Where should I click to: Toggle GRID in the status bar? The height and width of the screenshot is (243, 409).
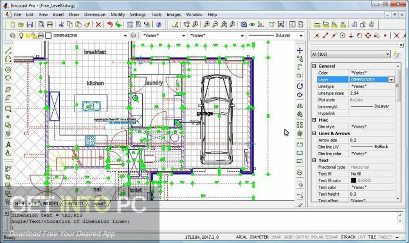(x=288, y=237)
